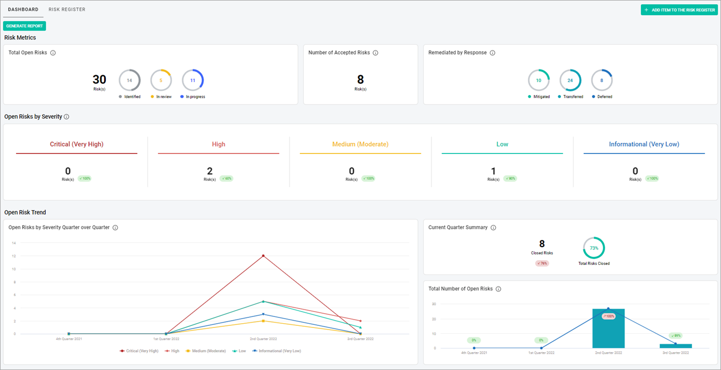This screenshot has width=721, height=370.
Task: Switch to the Risk Register tab
Action: pyautogui.click(x=67, y=9)
